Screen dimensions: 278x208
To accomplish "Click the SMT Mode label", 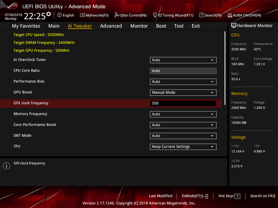I will click(x=22, y=136).
